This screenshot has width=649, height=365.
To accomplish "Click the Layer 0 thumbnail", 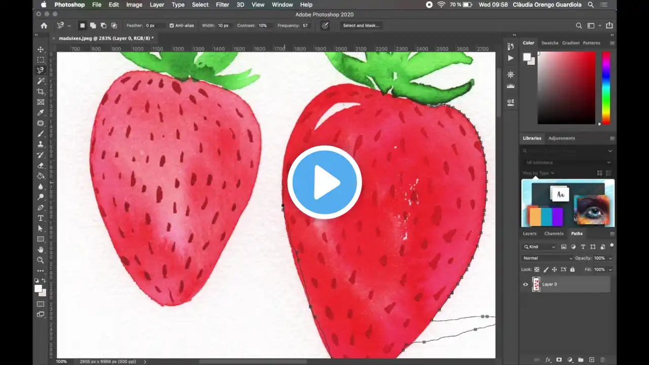I will (x=536, y=284).
